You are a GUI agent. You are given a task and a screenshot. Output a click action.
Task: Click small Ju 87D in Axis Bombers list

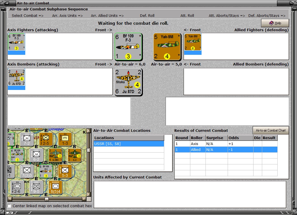click(17, 77)
